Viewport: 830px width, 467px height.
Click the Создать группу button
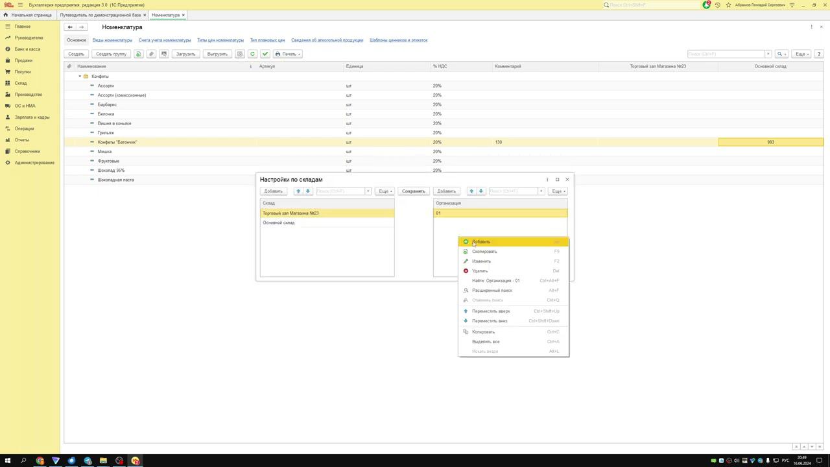[x=111, y=54]
